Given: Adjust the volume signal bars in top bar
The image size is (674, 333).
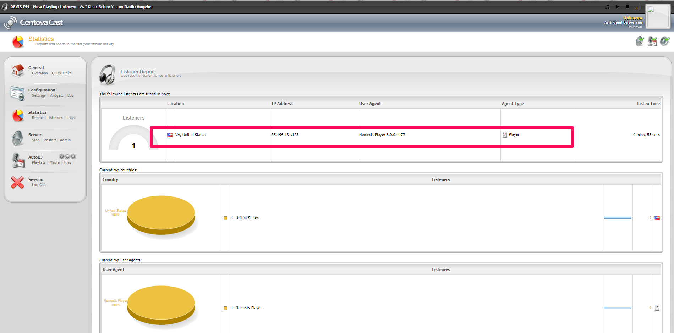Looking at the screenshot, I should click(637, 7).
